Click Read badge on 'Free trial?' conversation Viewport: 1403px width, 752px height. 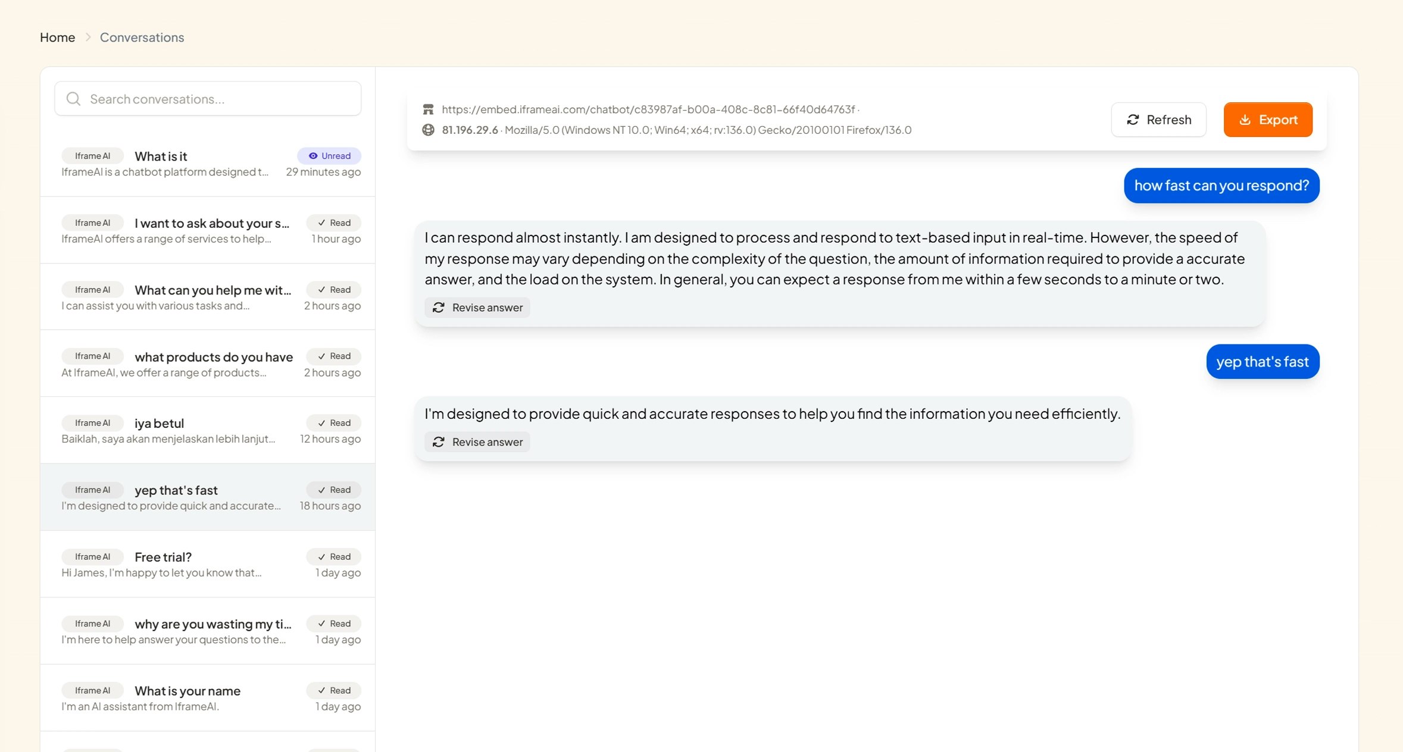point(334,557)
